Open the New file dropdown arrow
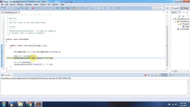The image size is (190, 107). [5, 8]
